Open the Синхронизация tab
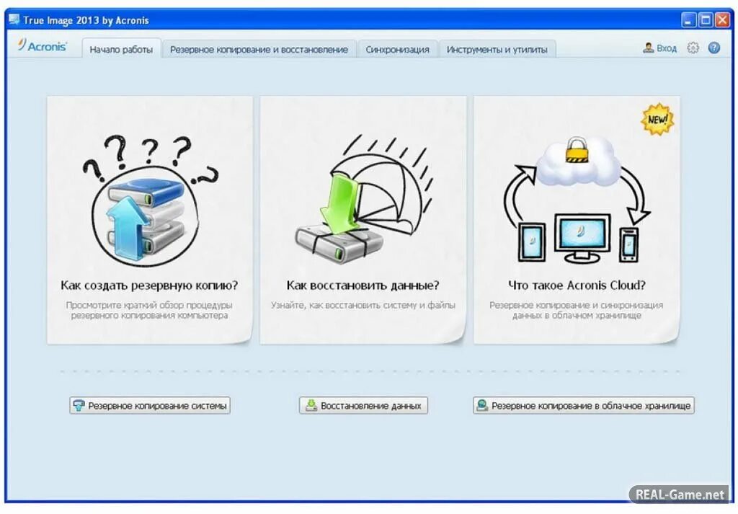Image resolution: width=738 pixels, height=514 pixels. click(397, 50)
